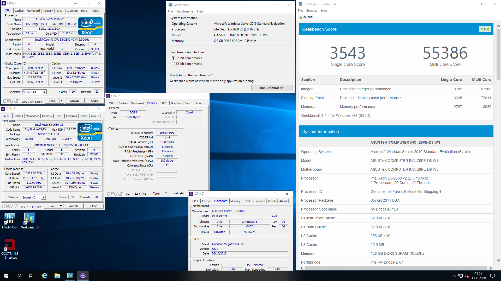
Task: Click the Upload icon in Geekbench results
Action: [x=300, y=17]
